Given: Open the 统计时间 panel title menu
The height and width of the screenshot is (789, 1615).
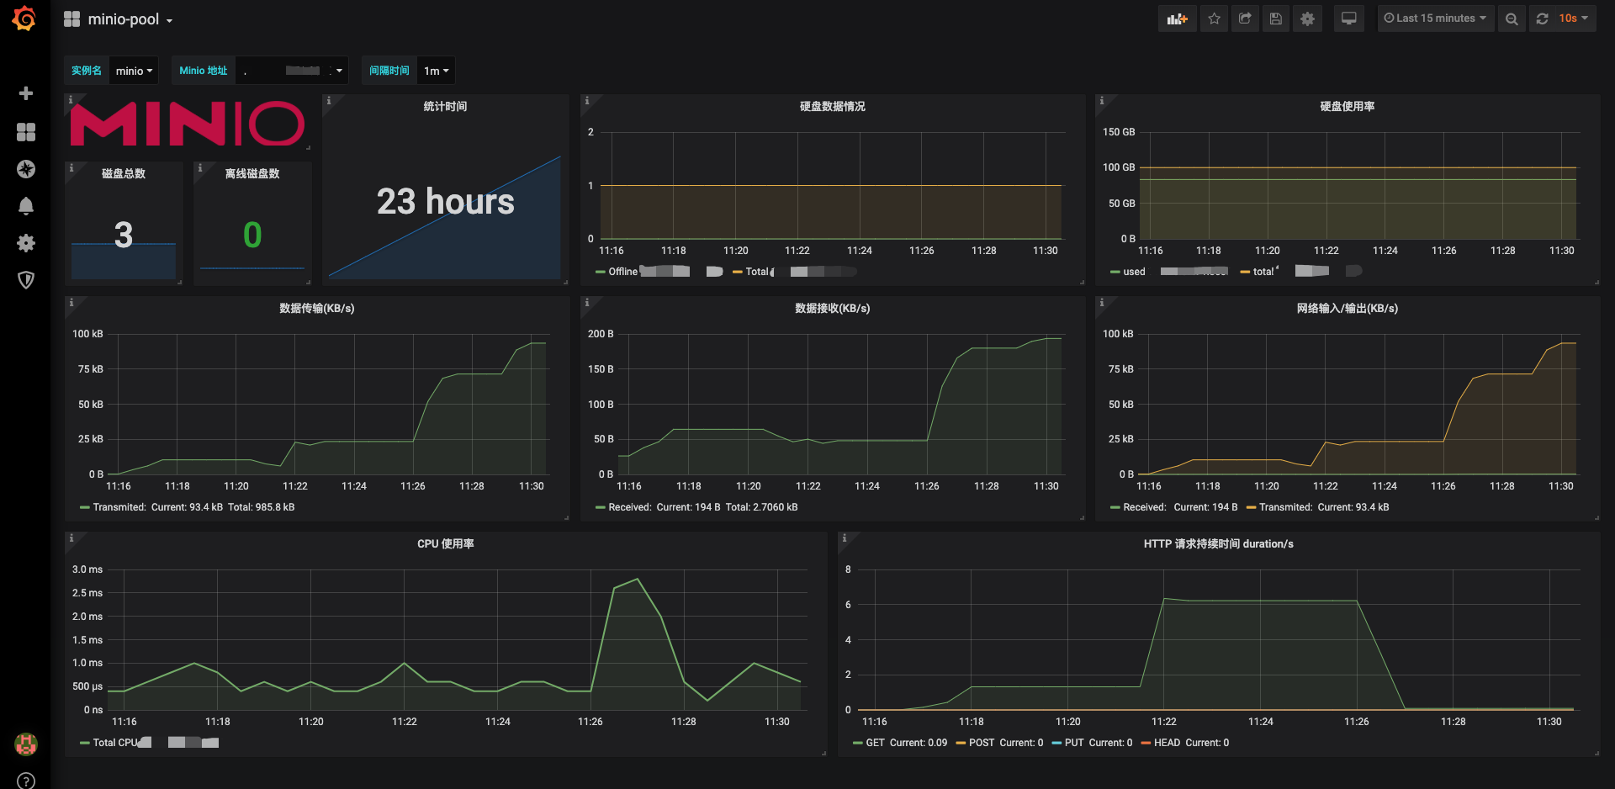Looking at the screenshot, I should (445, 106).
